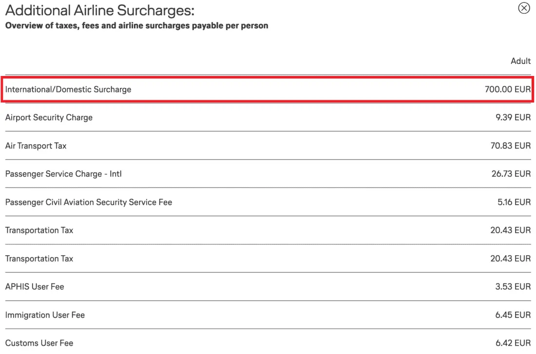Click the Additional Airline Surcharges heading
This screenshot has width=536, height=354.
coord(99,11)
